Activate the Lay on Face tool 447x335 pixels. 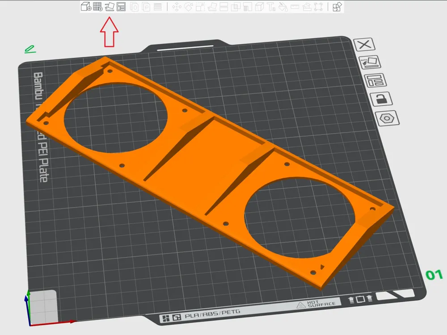tap(212, 7)
